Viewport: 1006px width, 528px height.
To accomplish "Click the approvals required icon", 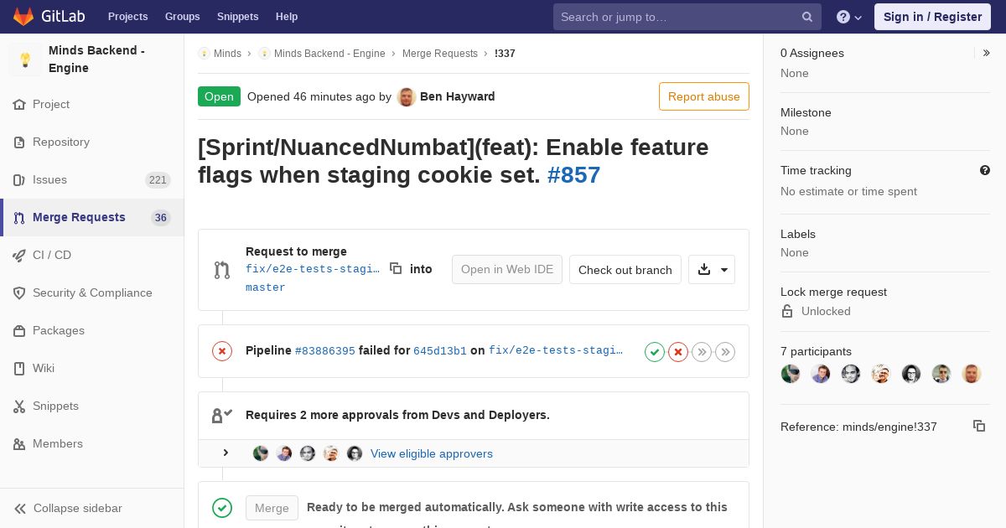I will pos(222,415).
